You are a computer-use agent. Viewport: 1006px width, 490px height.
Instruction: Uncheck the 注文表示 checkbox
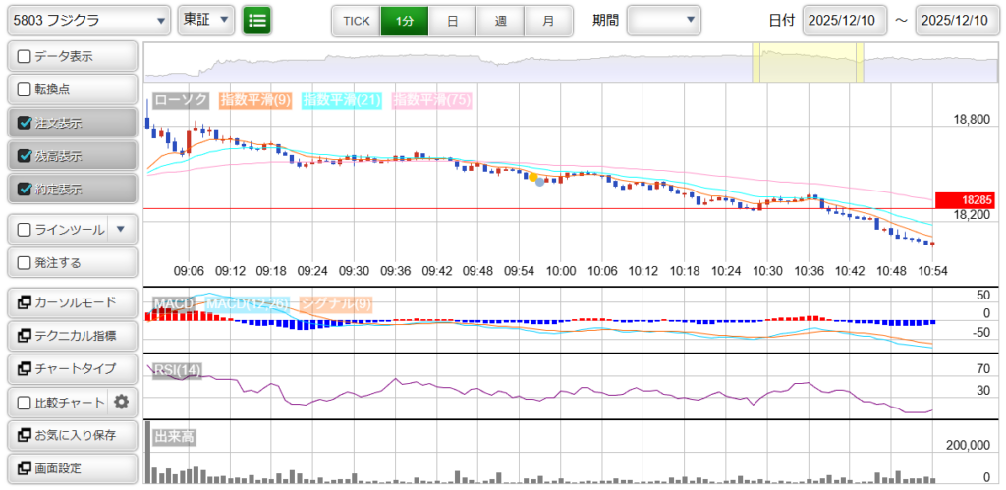[x=26, y=124]
